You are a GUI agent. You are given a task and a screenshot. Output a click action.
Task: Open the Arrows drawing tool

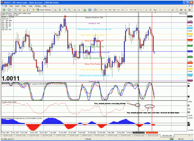tap(155, 10)
